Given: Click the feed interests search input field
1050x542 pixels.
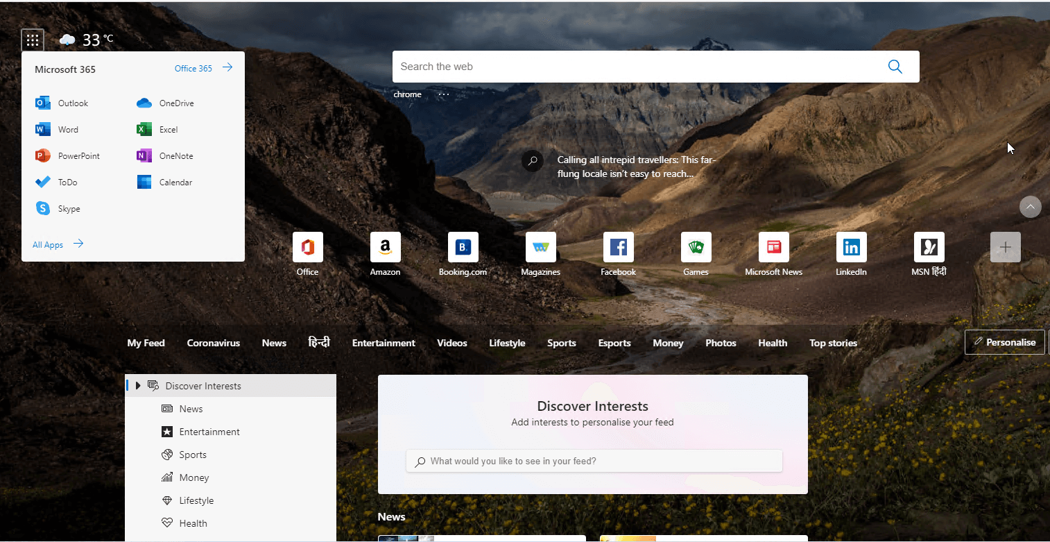Looking at the screenshot, I should point(594,460).
